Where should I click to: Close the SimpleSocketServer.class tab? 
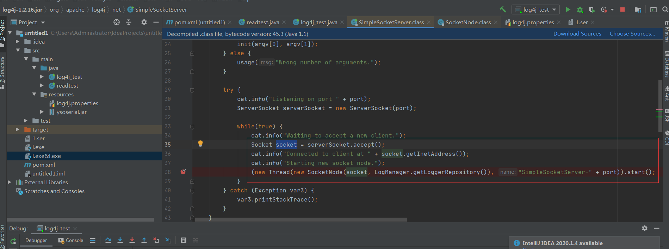point(428,22)
